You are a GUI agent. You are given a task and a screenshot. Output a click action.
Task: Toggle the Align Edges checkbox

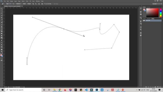tap(53, 4)
